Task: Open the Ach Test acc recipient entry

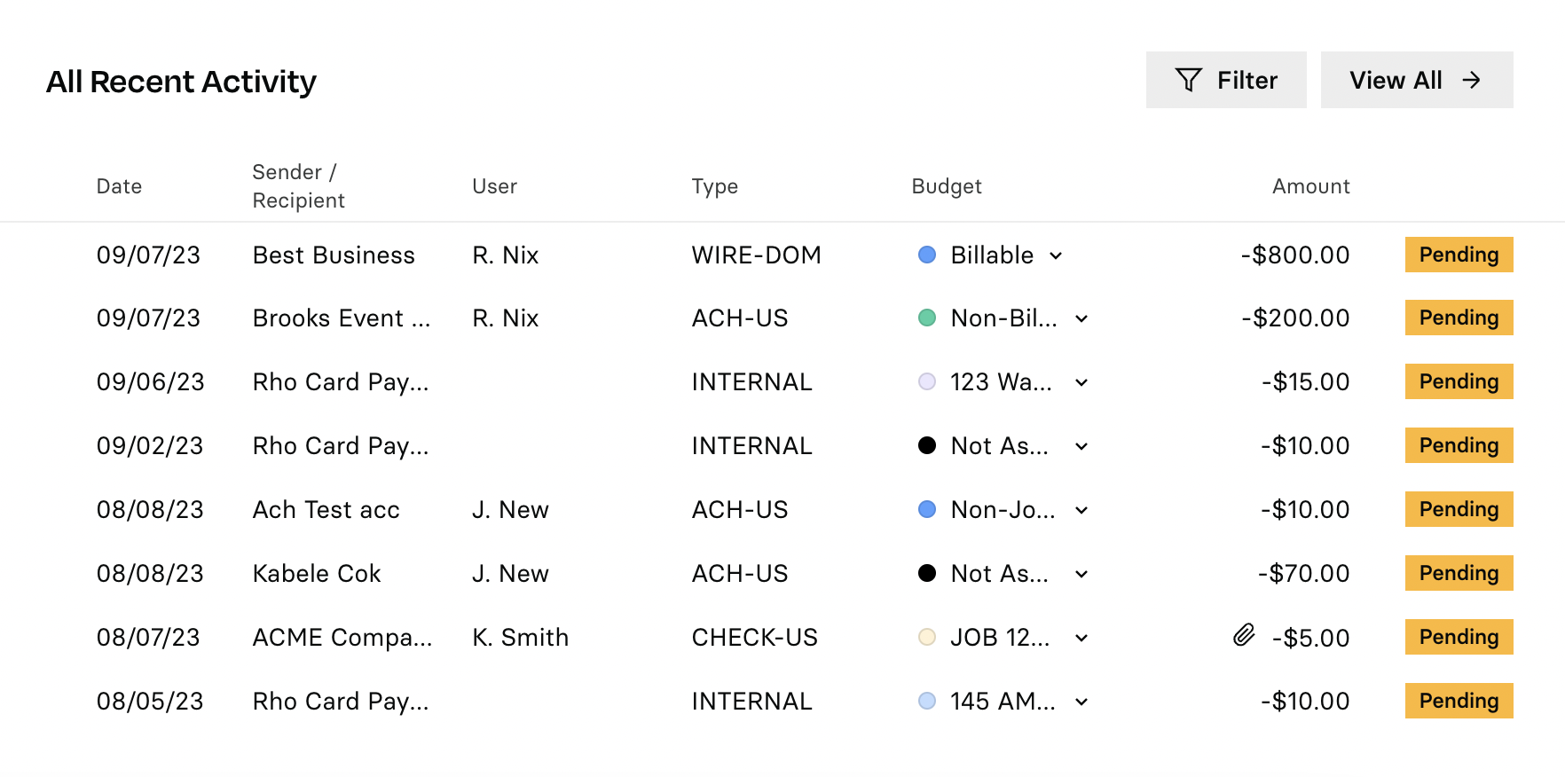Action: coord(326,510)
